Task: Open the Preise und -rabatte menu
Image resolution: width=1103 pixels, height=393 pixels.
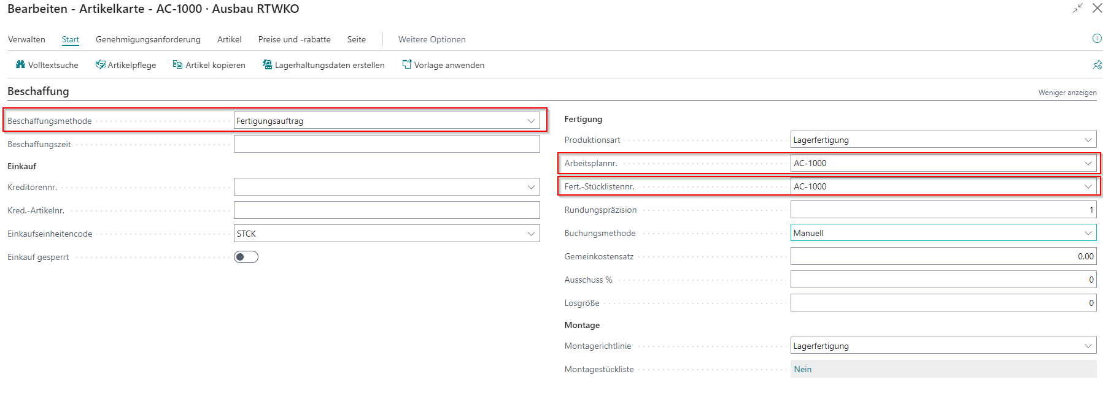Action: pos(294,39)
